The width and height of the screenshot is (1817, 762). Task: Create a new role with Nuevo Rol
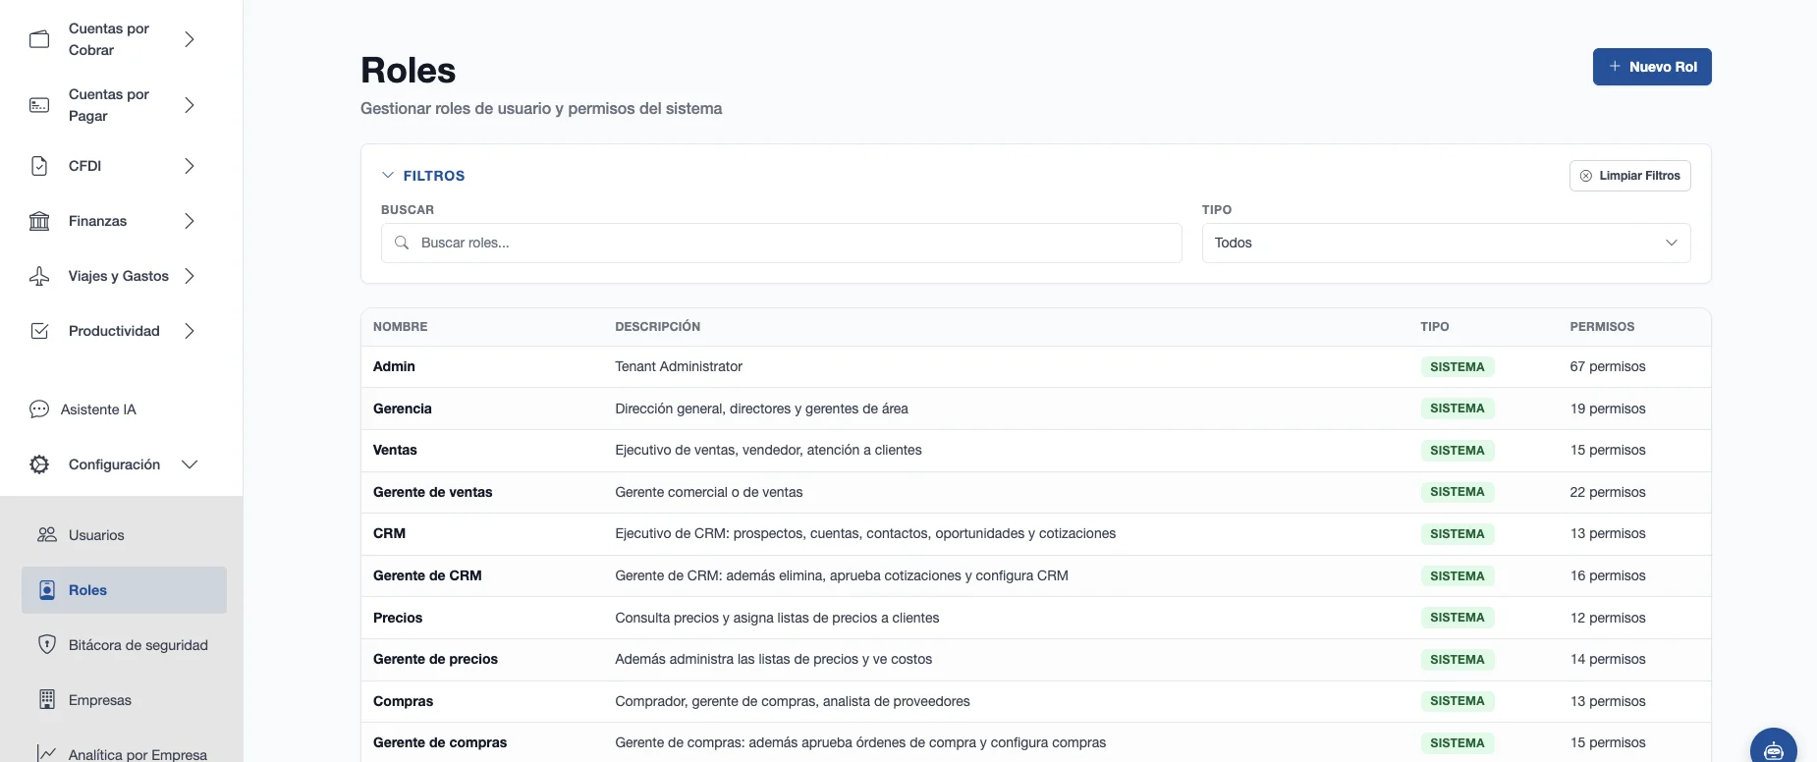1652,67
